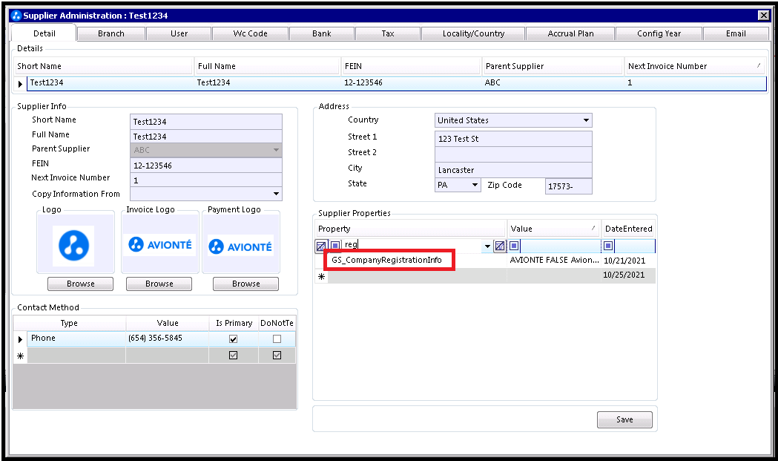Image resolution: width=778 pixels, height=461 pixels.
Task: Select the Test1234 row indicator arrow
Action: tap(20, 83)
